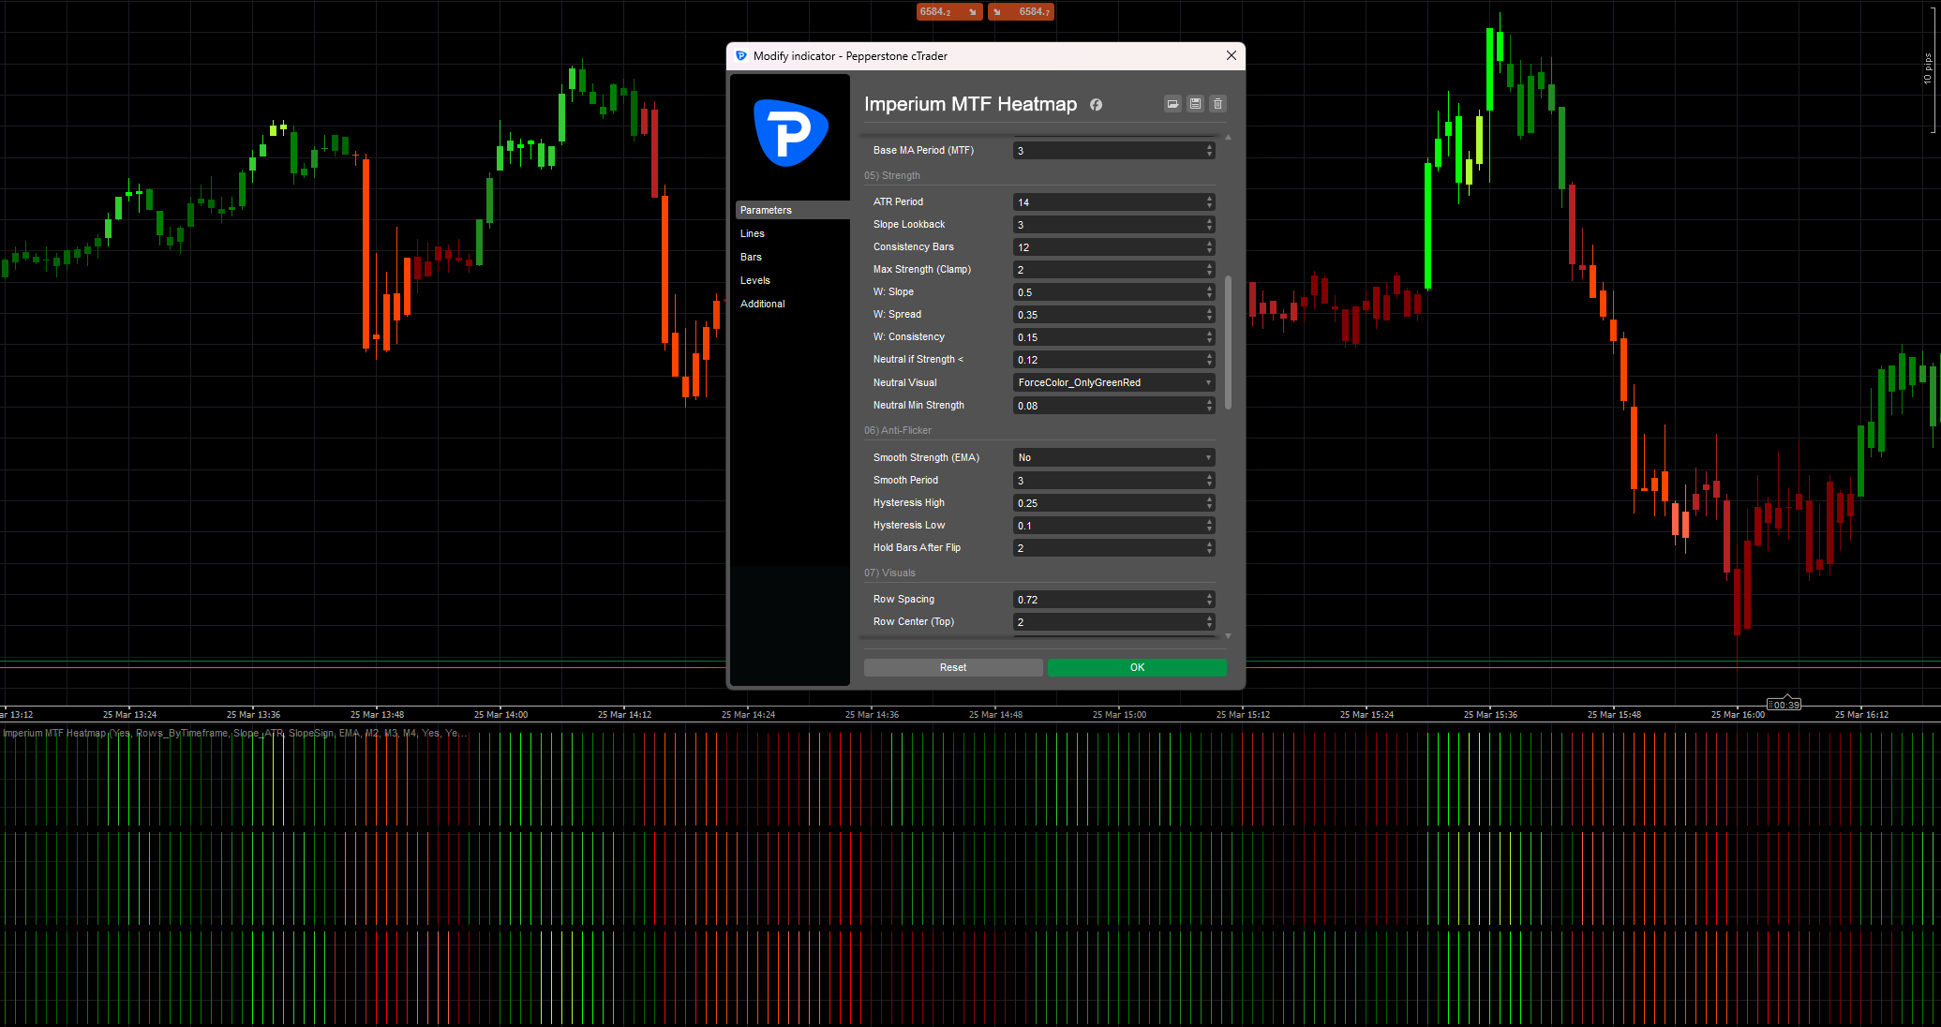Click the save parameters floppy icon

pyautogui.click(x=1195, y=104)
